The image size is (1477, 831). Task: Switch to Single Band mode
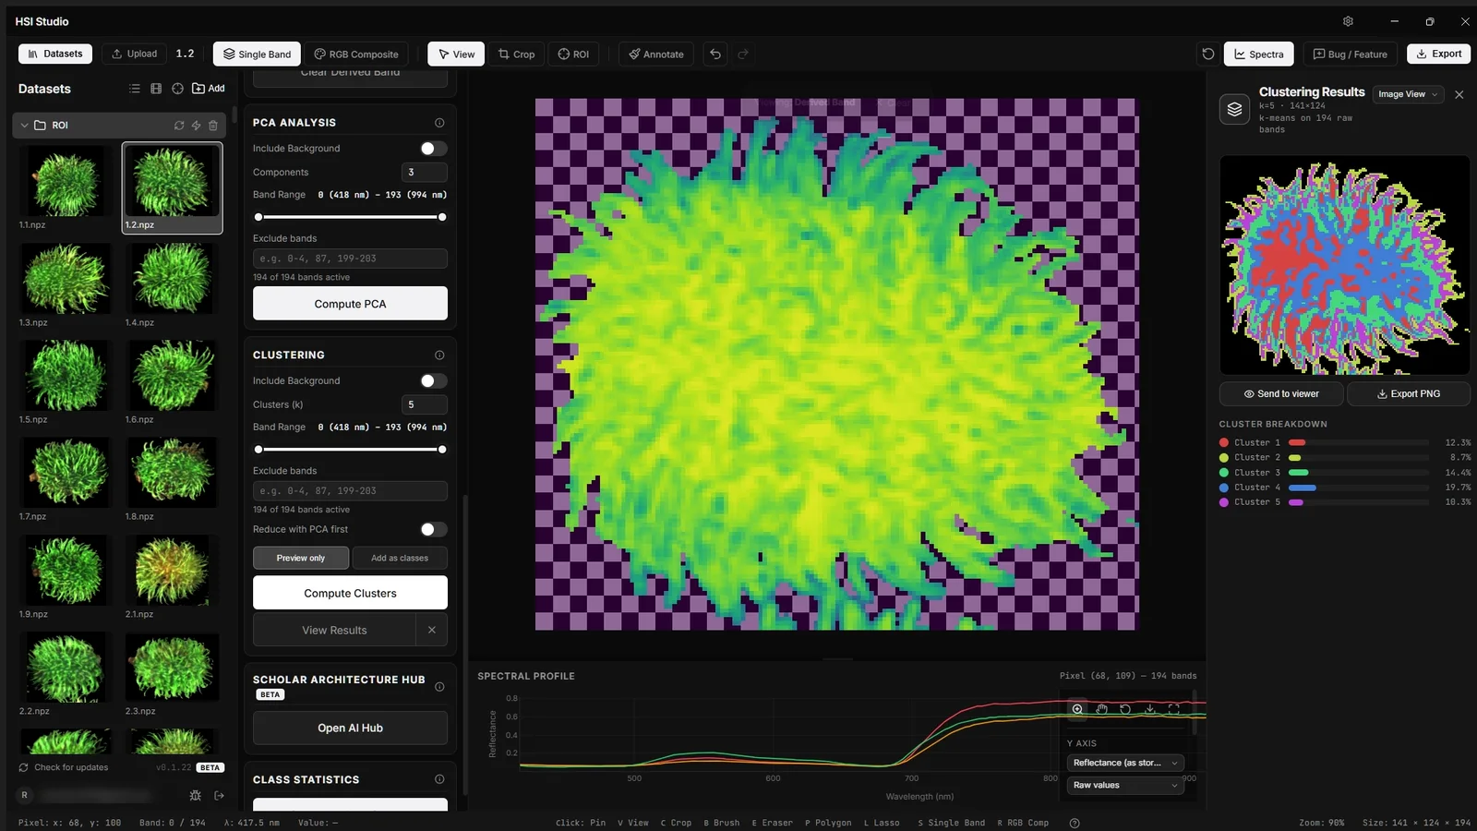(257, 54)
